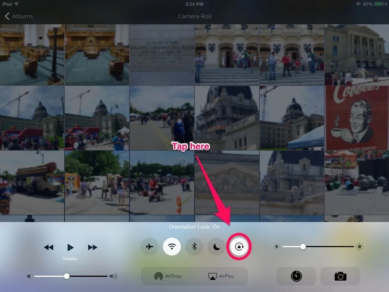Viewport: 389px width, 292px height.
Task: Click the volume slider knob
Action: click(x=66, y=276)
